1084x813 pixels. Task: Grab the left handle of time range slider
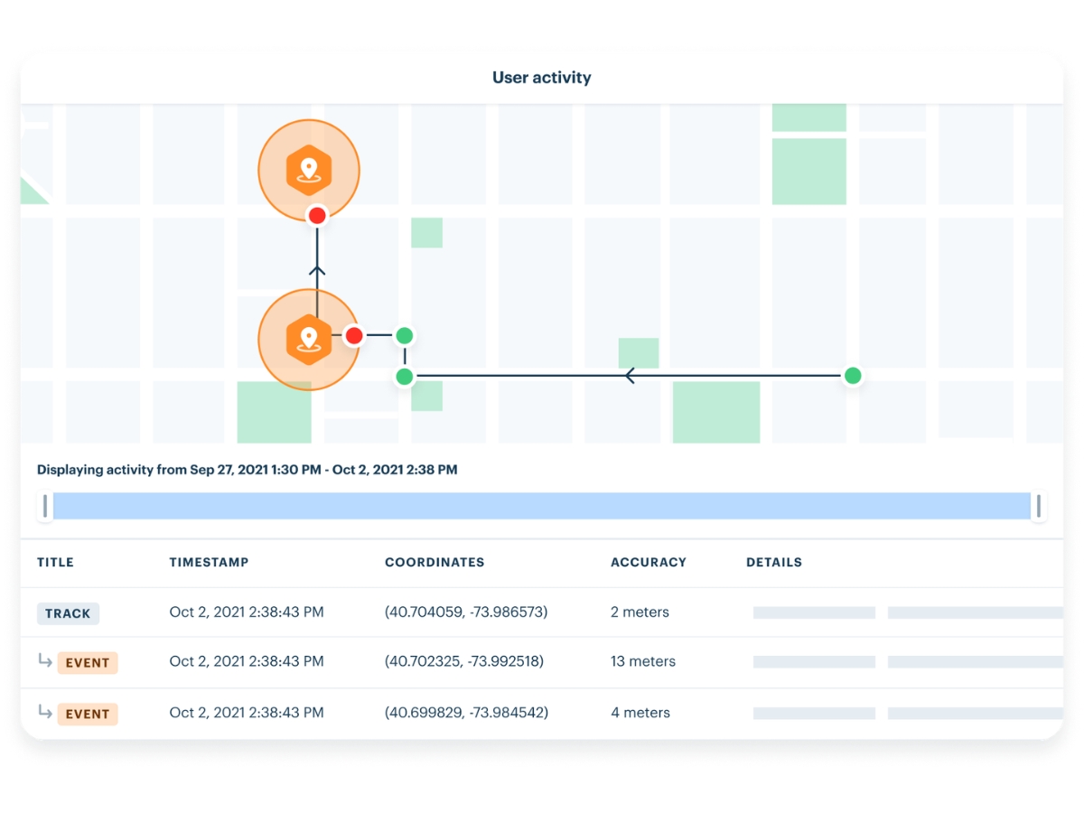tap(45, 506)
